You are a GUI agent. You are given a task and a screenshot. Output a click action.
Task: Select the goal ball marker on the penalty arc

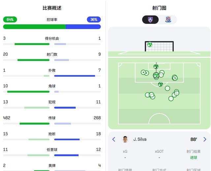click(160, 84)
